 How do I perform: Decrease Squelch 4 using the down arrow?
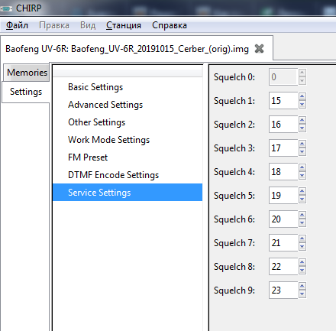tap(302, 176)
